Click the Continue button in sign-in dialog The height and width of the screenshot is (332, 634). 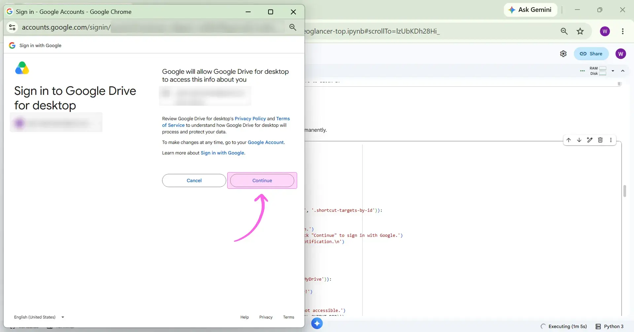[262, 180]
